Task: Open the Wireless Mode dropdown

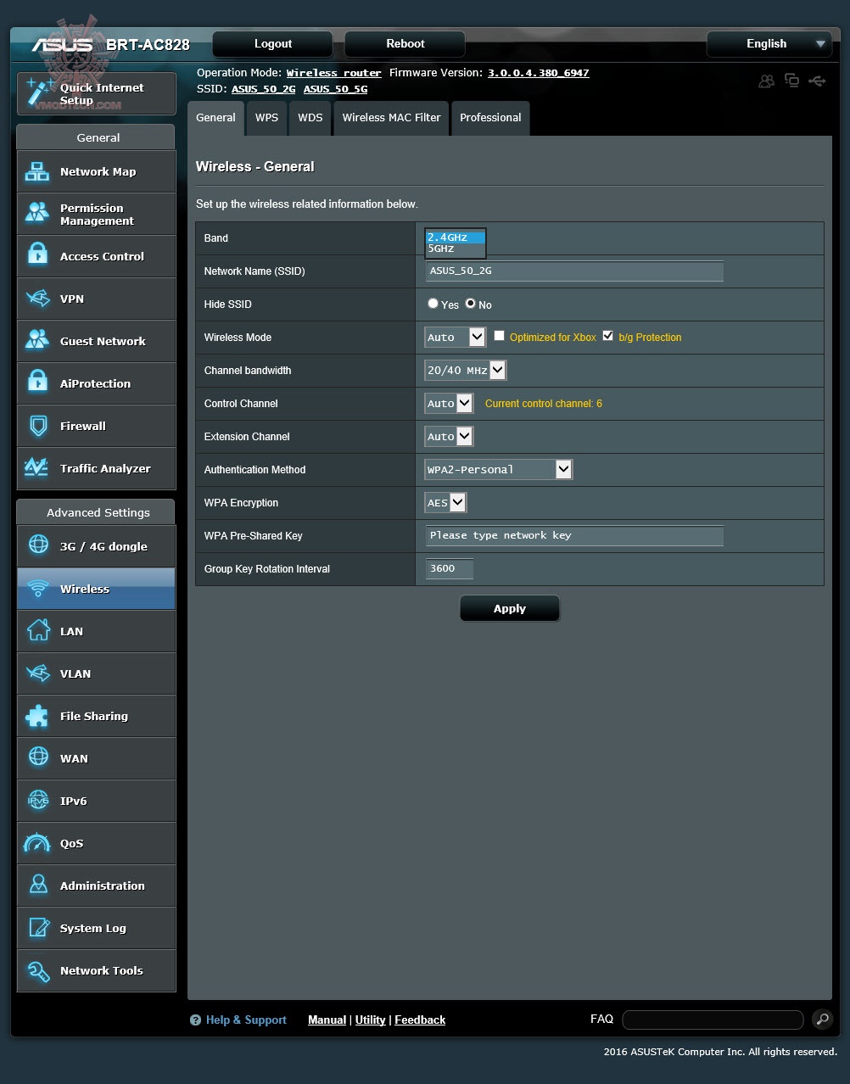Action: click(x=455, y=337)
